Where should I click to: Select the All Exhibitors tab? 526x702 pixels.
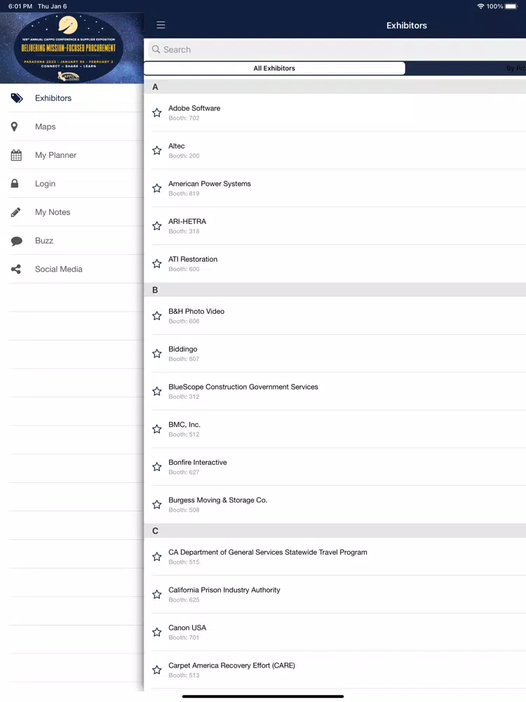pyautogui.click(x=274, y=68)
